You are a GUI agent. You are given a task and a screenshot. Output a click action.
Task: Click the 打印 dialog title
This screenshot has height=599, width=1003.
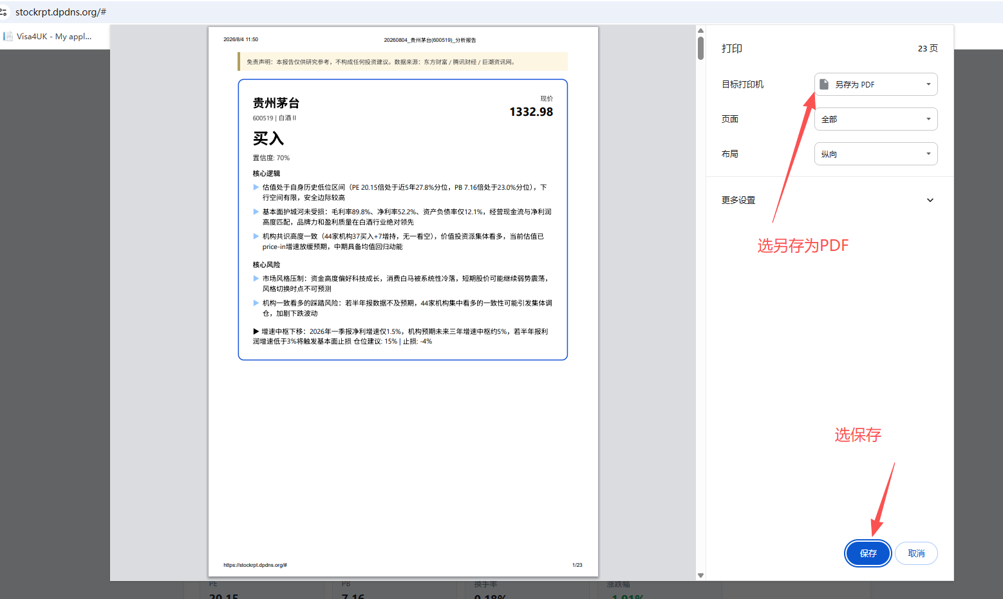coord(732,48)
